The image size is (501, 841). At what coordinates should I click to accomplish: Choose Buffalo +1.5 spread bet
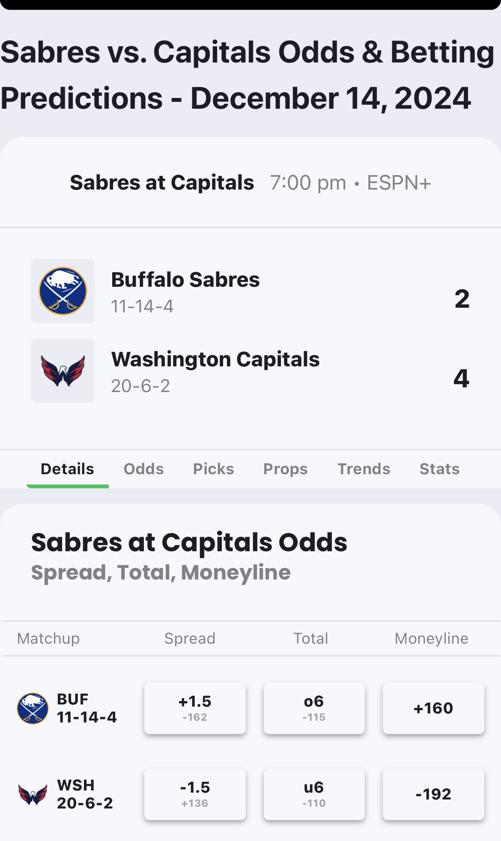pos(195,708)
